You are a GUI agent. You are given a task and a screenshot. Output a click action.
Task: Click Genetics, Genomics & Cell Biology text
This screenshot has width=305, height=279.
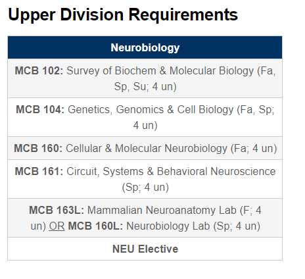tap(151, 109)
